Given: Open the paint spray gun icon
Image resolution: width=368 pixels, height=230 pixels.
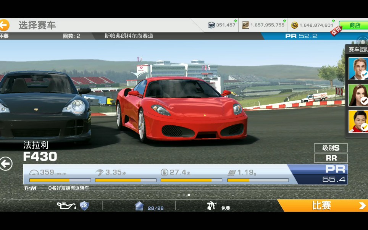Looking at the screenshot, I should (x=212, y=206).
